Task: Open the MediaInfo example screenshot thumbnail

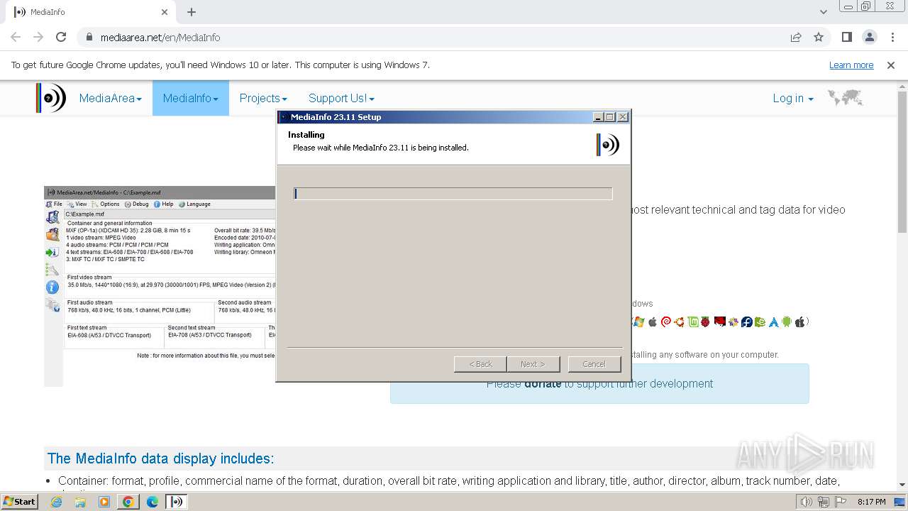Action: (160, 286)
